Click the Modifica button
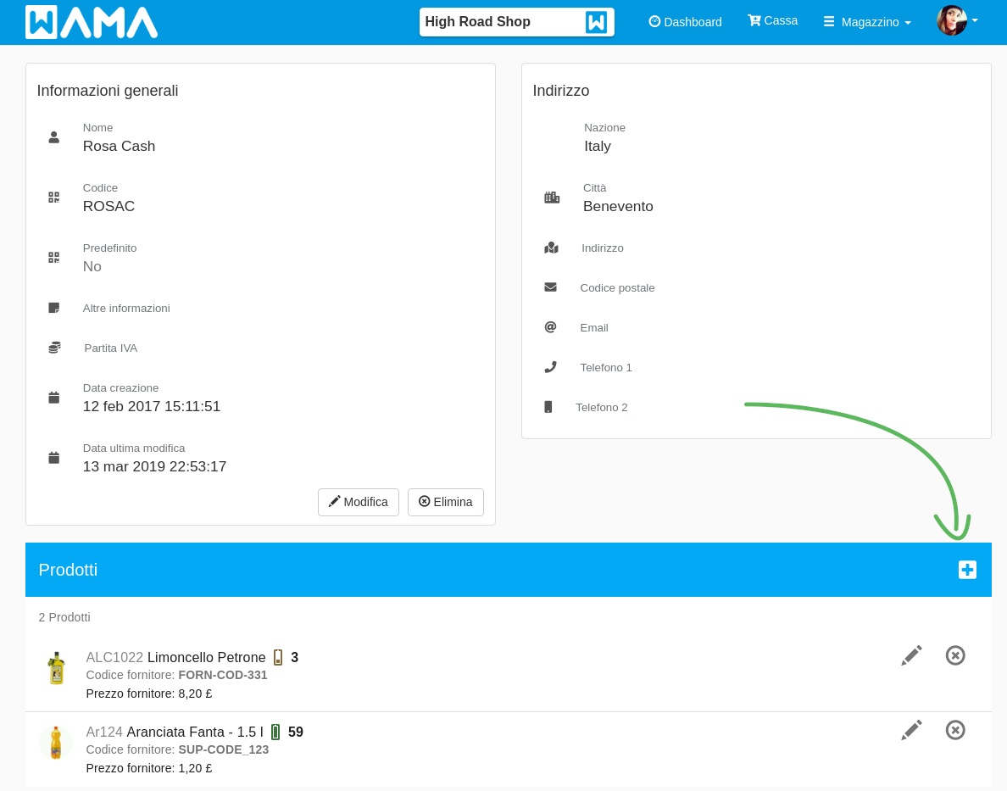Image resolution: width=1007 pixels, height=791 pixels. tap(359, 502)
